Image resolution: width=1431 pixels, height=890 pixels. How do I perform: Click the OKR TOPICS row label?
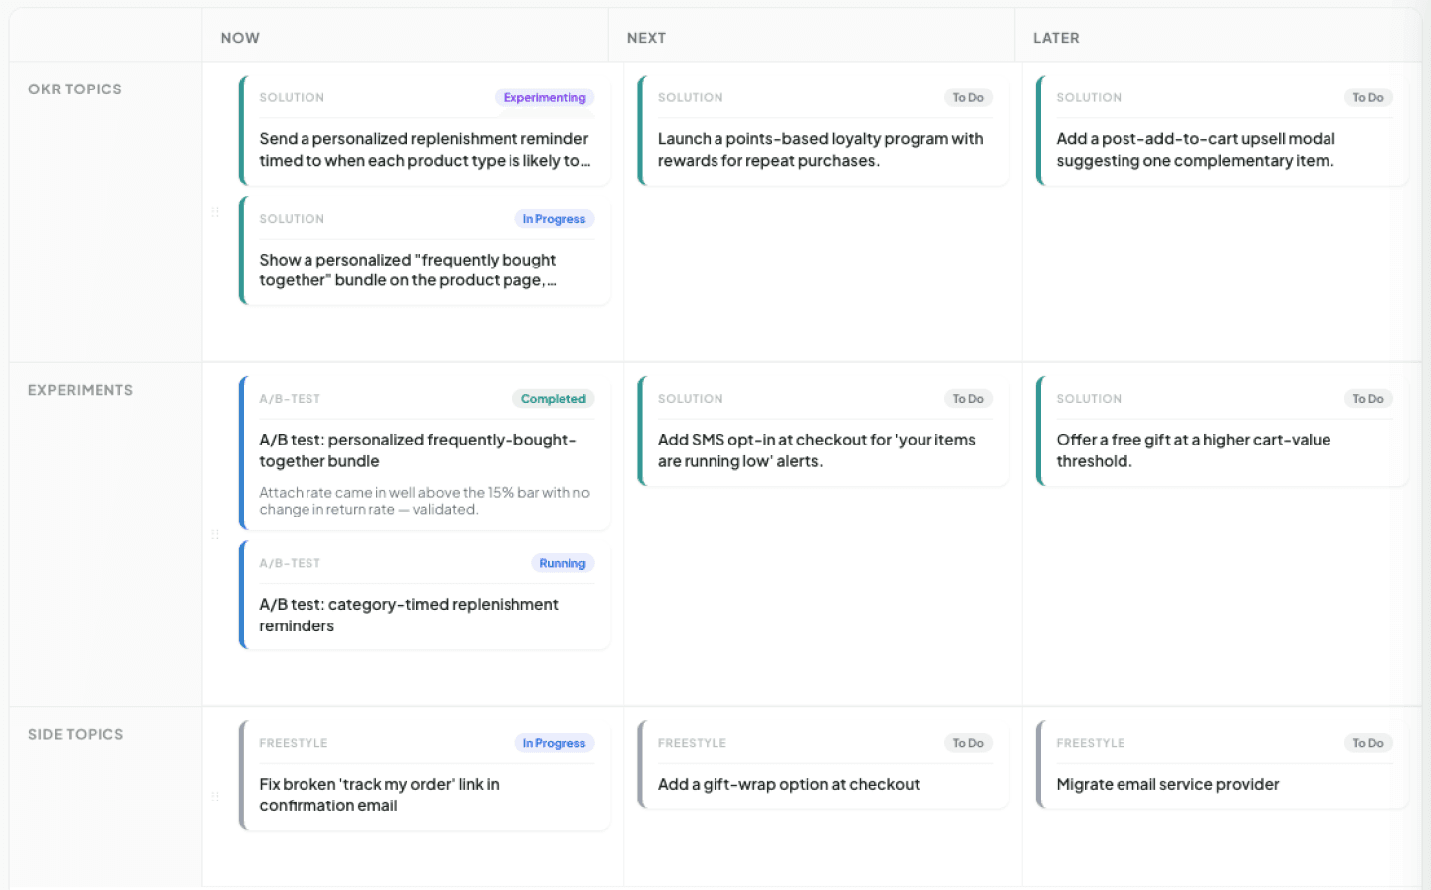(75, 89)
